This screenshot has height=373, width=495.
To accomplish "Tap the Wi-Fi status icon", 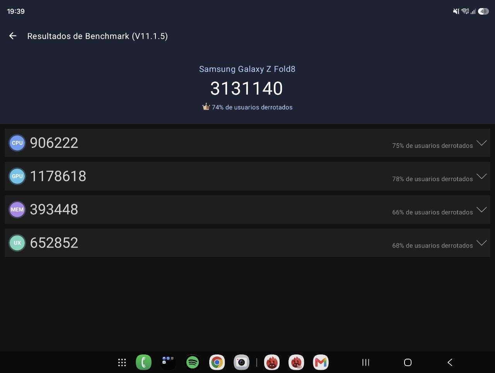I will click(x=465, y=11).
